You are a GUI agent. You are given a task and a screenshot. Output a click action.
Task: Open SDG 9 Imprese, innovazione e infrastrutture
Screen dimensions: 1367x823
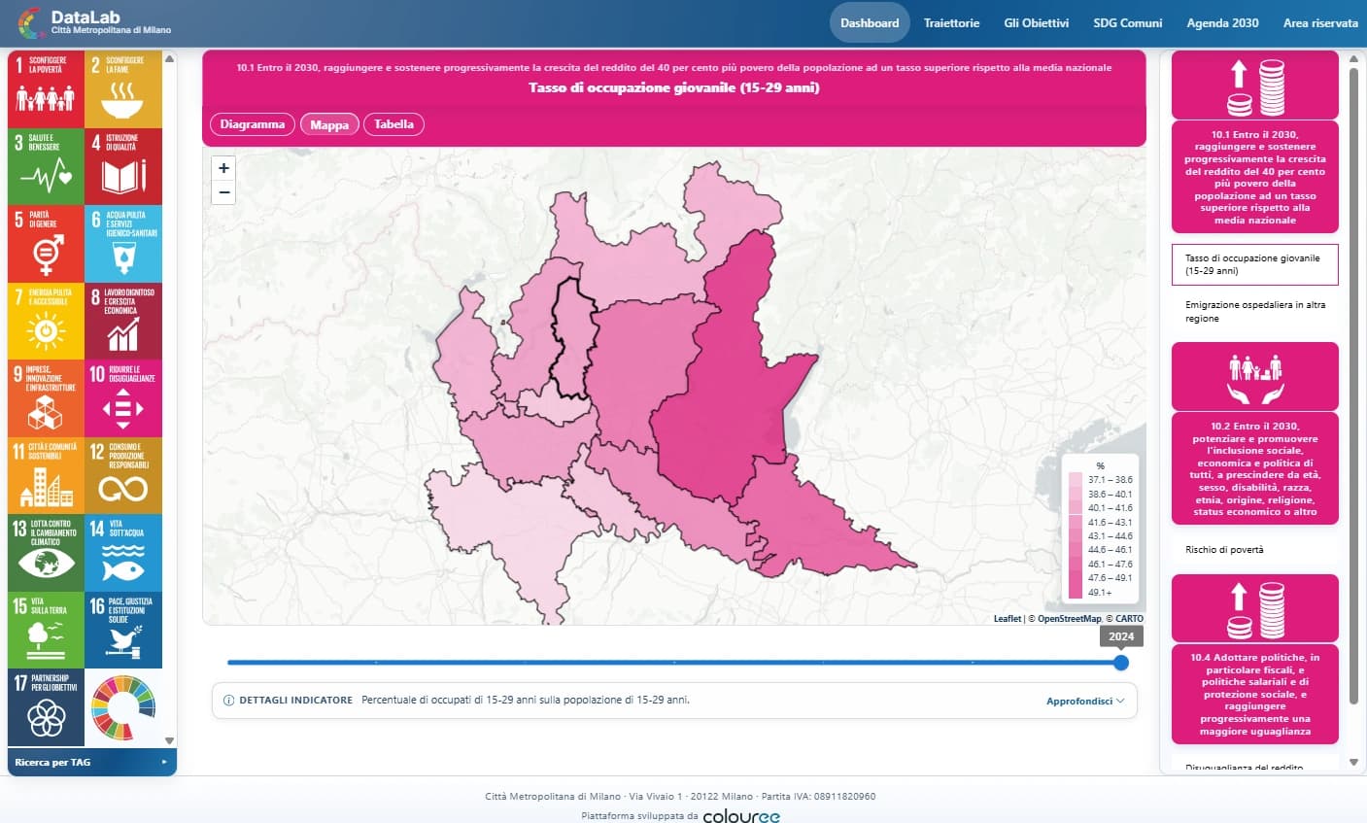coord(46,398)
